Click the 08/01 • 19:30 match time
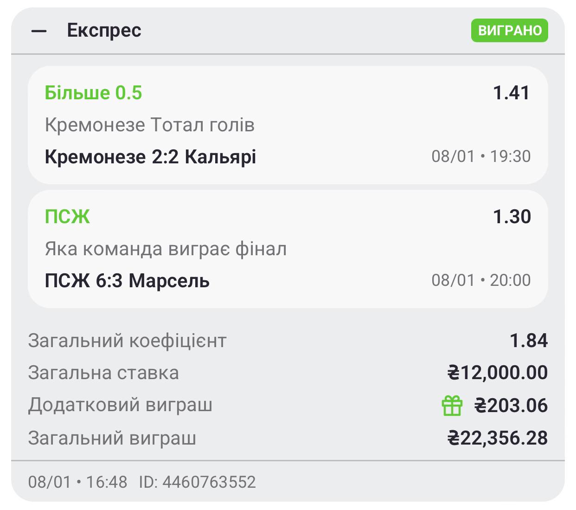The width and height of the screenshot is (576, 510). click(x=481, y=156)
